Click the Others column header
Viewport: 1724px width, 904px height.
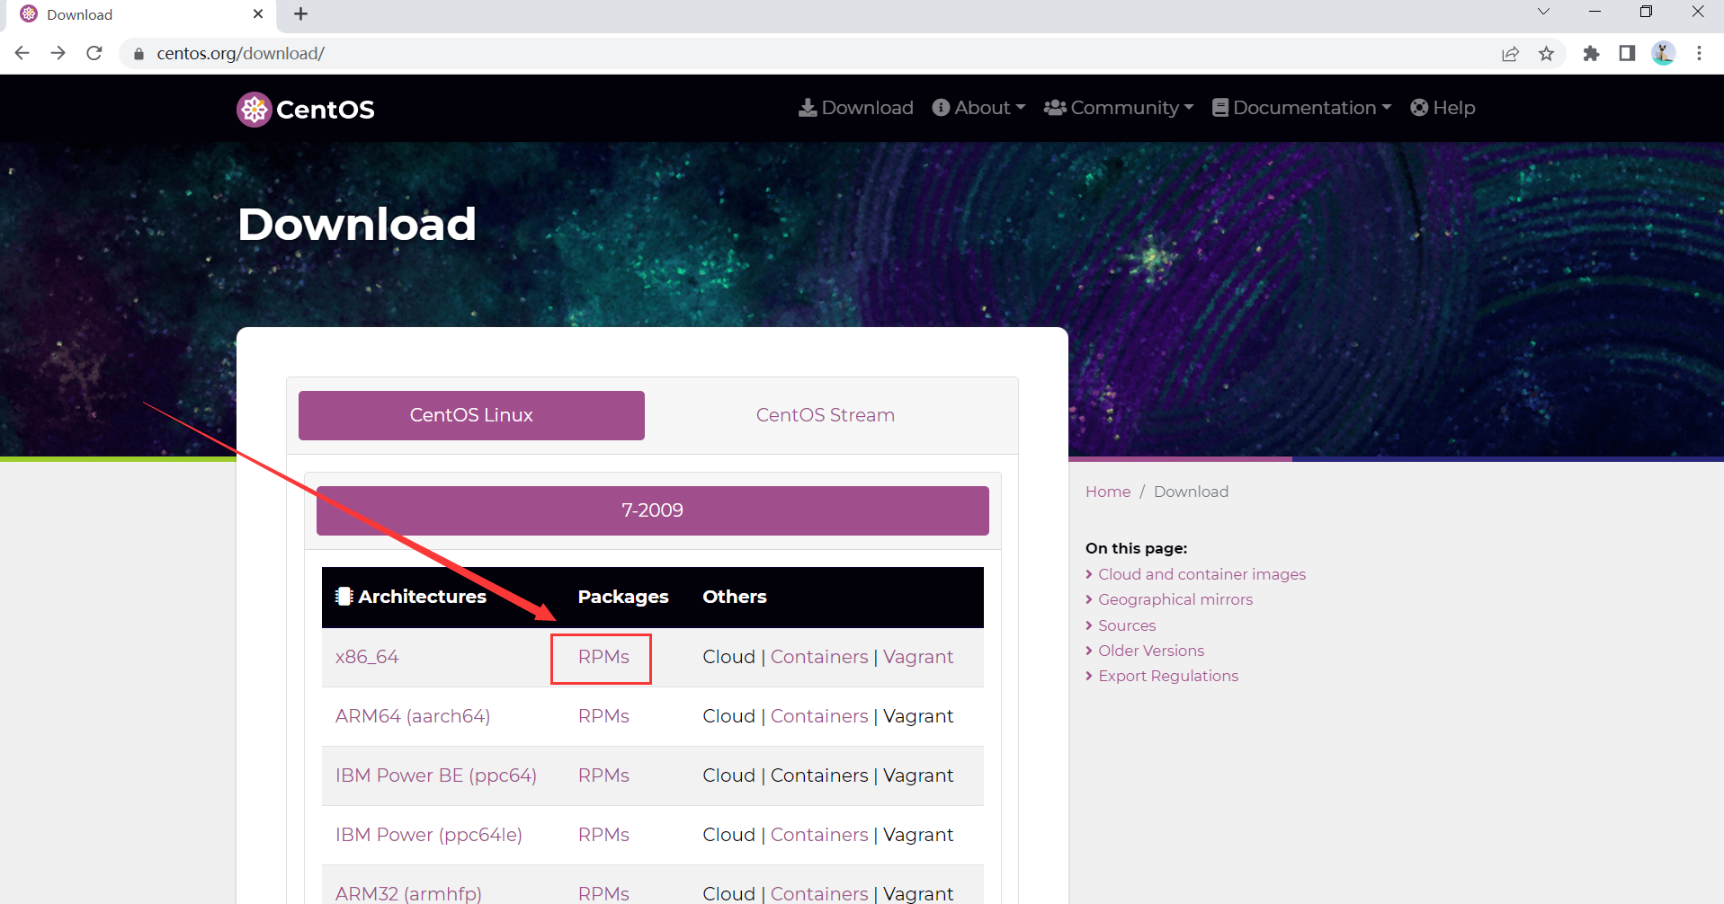click(x=735, y=597)
